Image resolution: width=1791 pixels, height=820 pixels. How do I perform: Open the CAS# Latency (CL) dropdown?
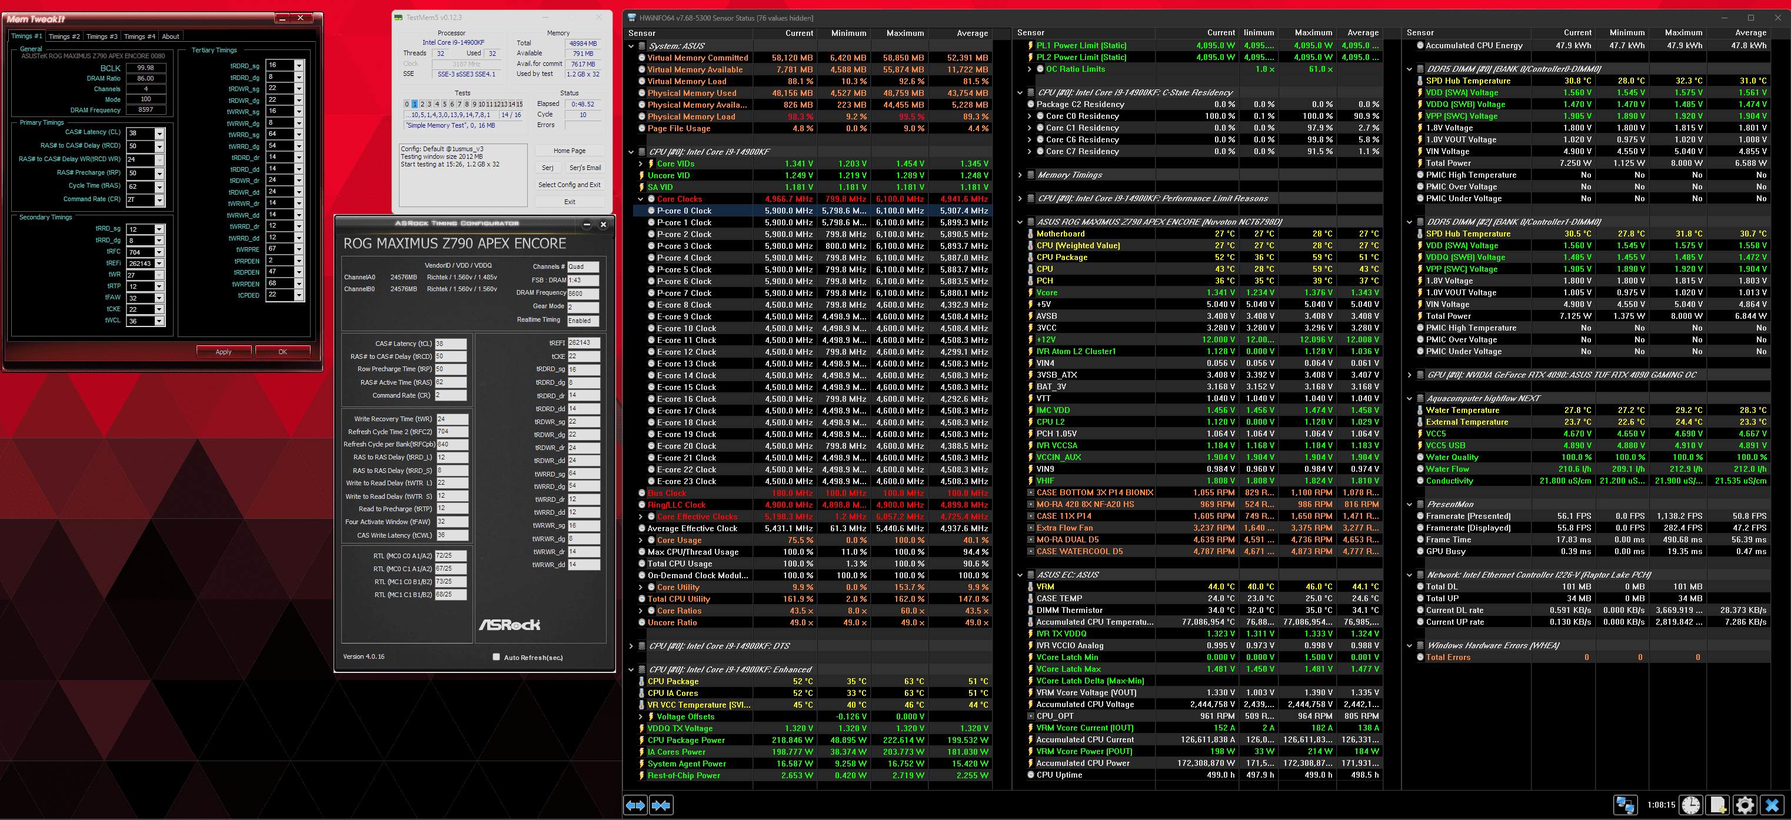159,134
